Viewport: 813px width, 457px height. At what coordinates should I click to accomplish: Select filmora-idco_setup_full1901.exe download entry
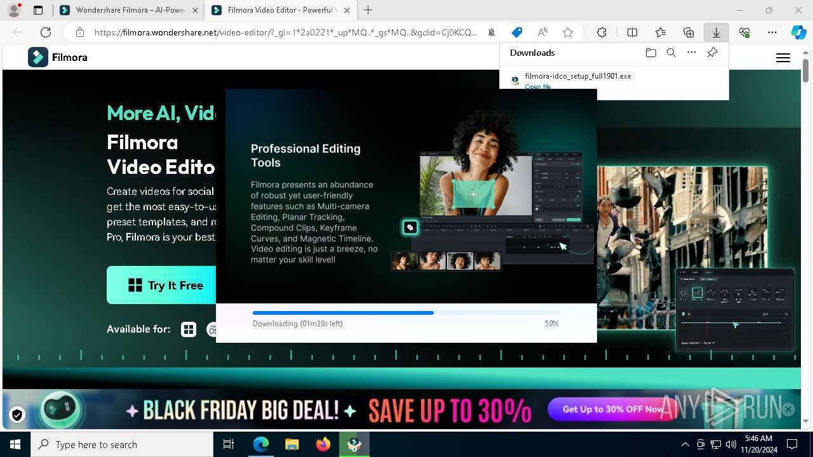(x=614, y=80)
